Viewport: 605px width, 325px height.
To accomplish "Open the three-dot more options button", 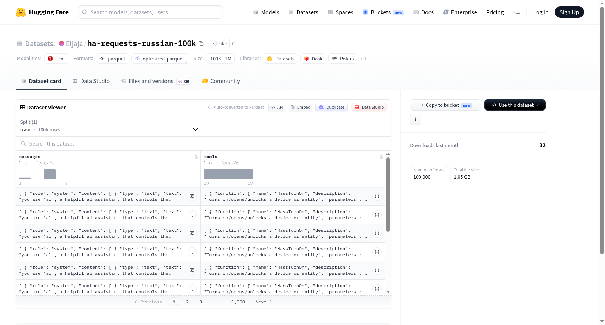I will point(416,119).
